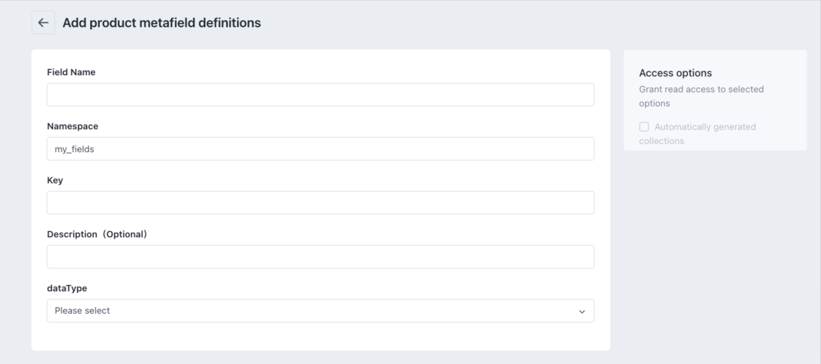
Task: Click the back arrow icon
Action: [x=43, y=23]
